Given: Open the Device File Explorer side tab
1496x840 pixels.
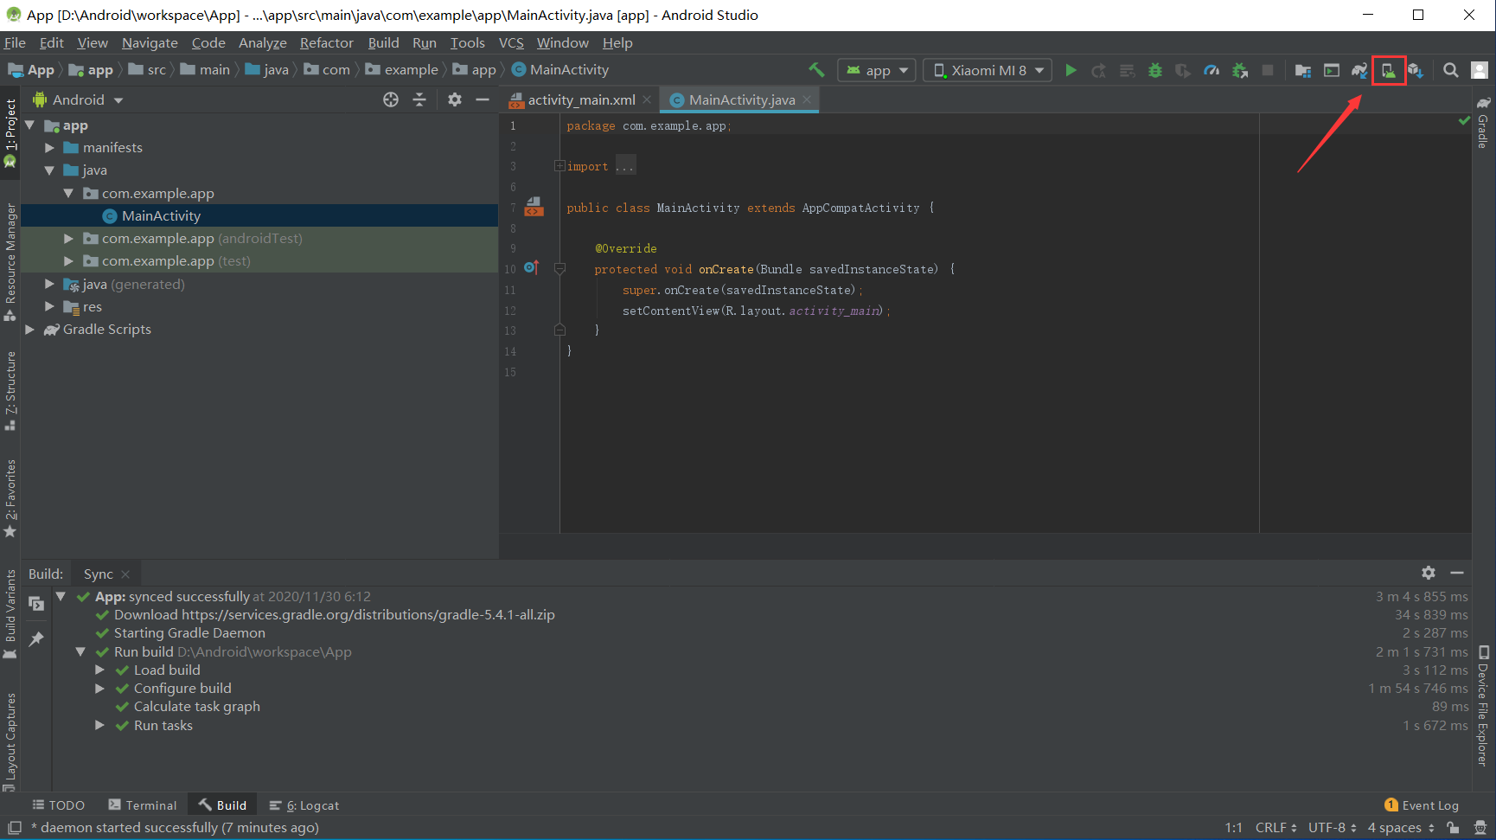Looking at the screenshot, I should (1483, 706).
